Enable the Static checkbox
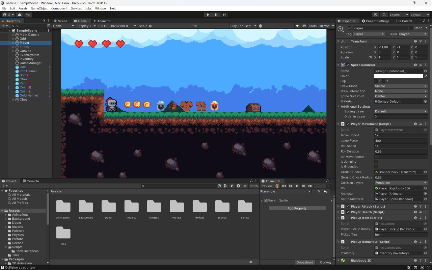 (411, 28)
